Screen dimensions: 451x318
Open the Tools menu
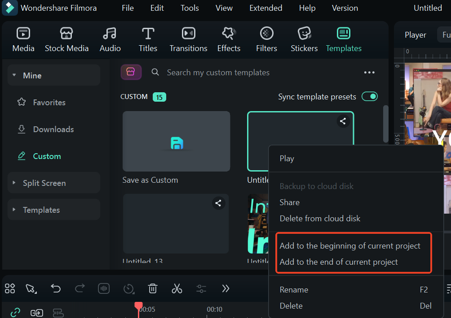click(x=190, y=8)
